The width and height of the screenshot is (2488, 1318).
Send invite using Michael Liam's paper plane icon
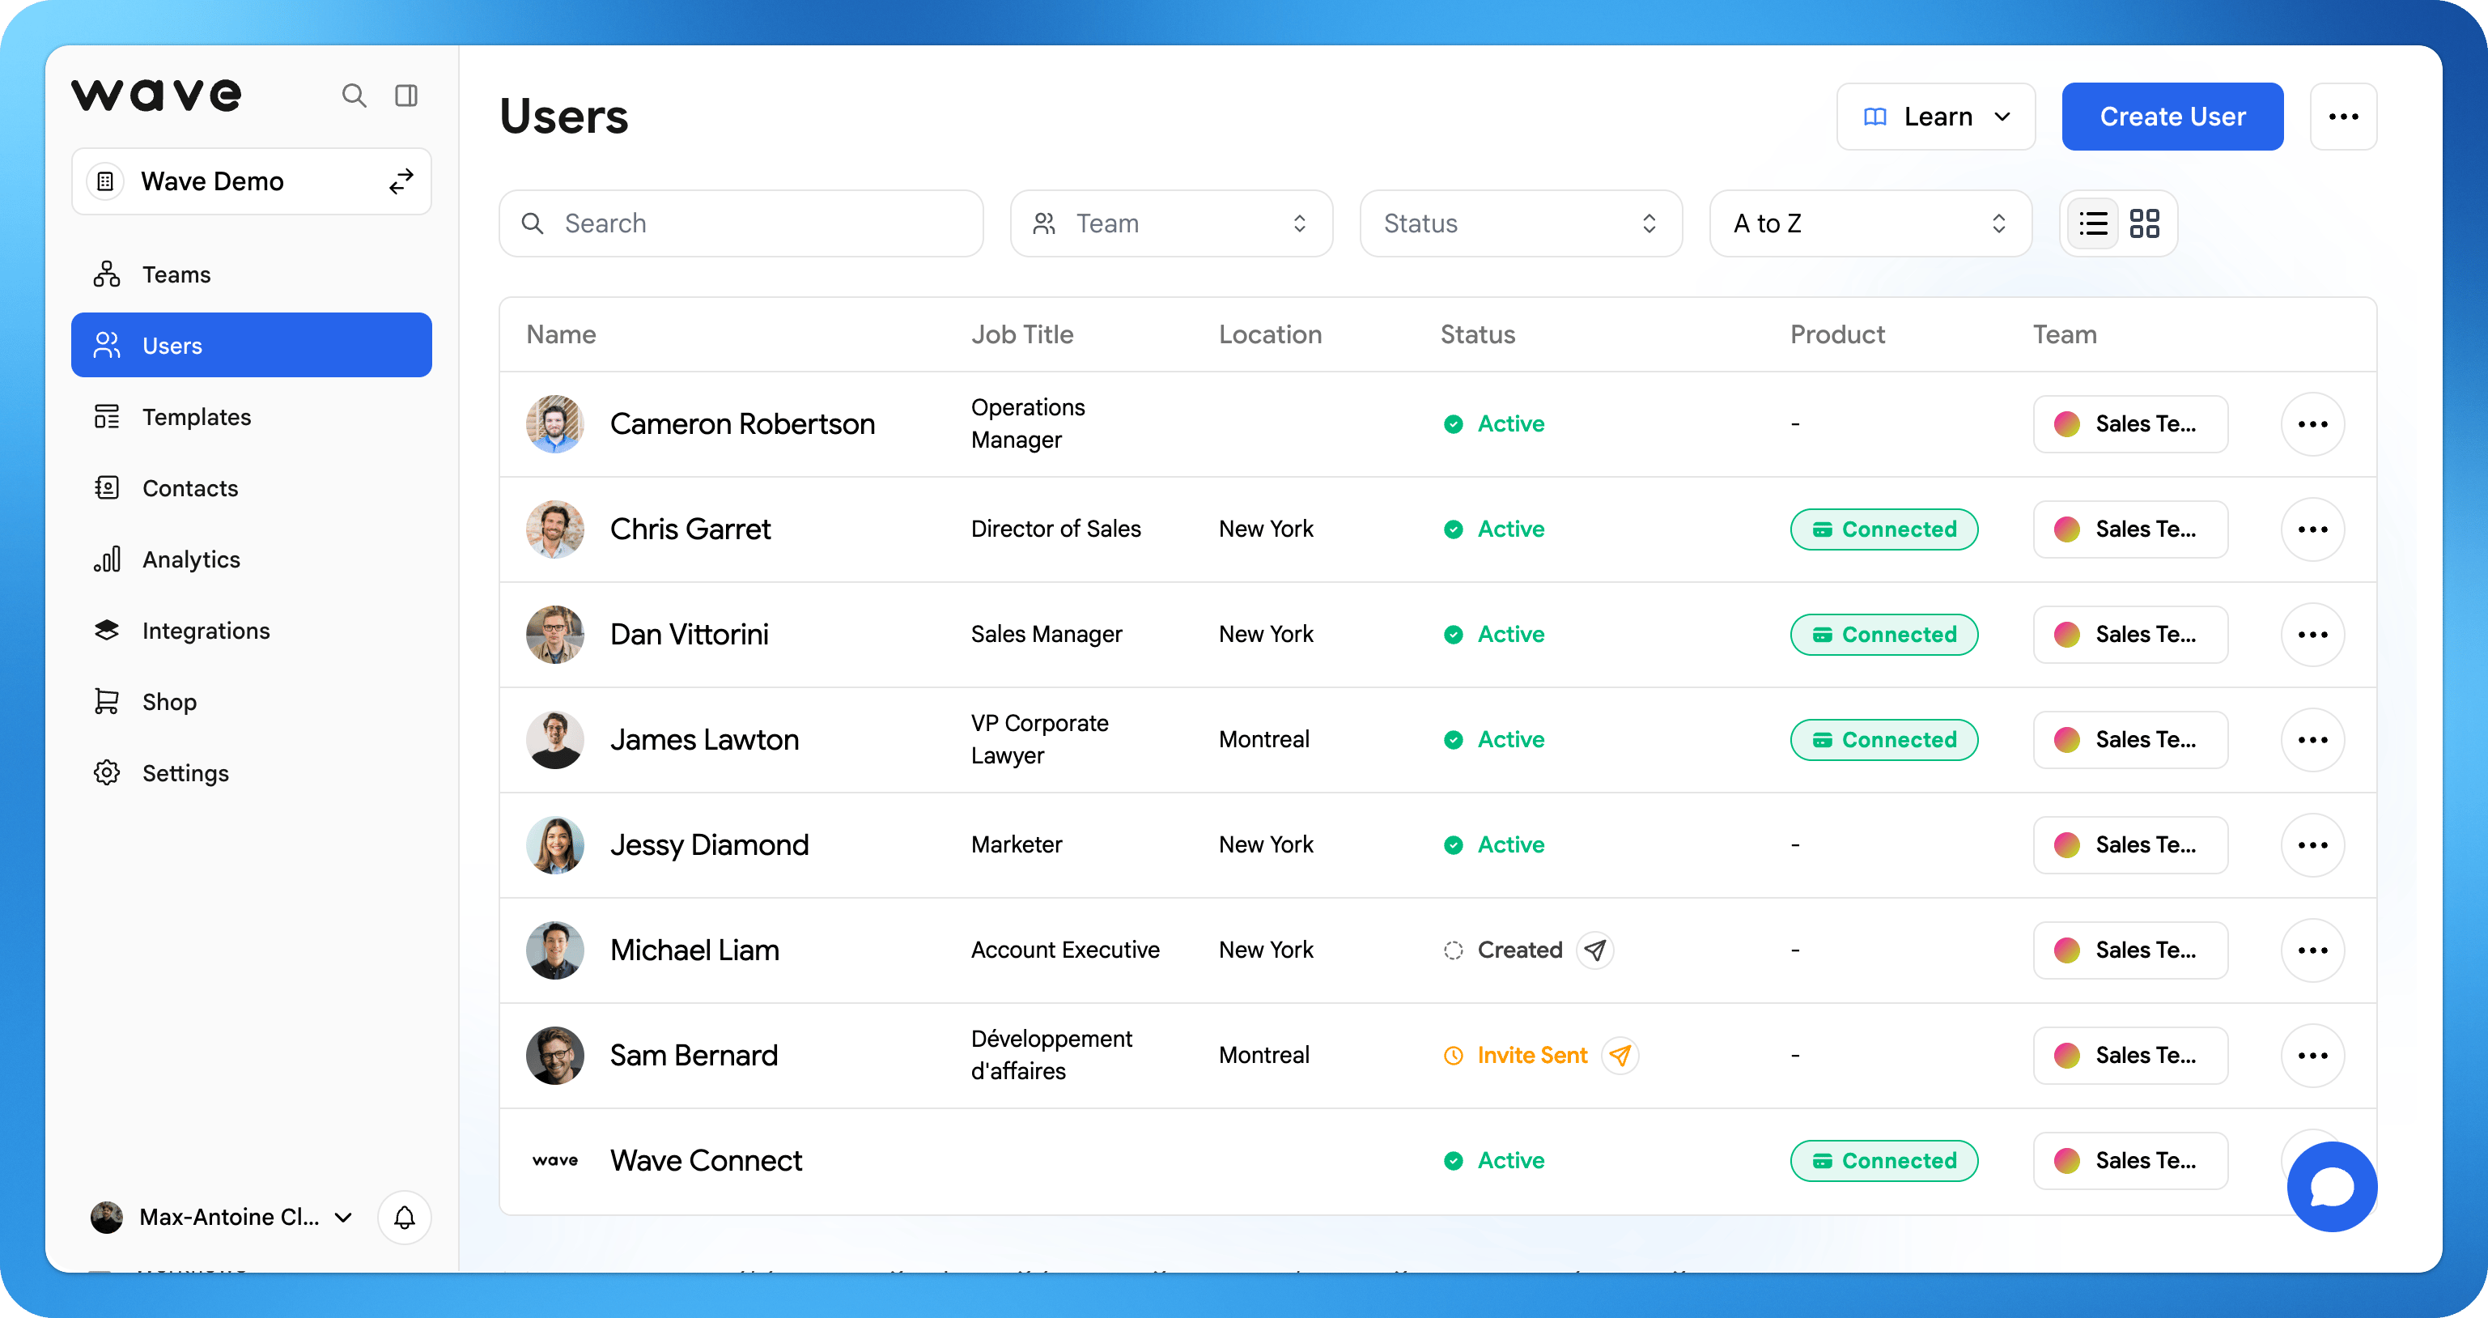1595,950
